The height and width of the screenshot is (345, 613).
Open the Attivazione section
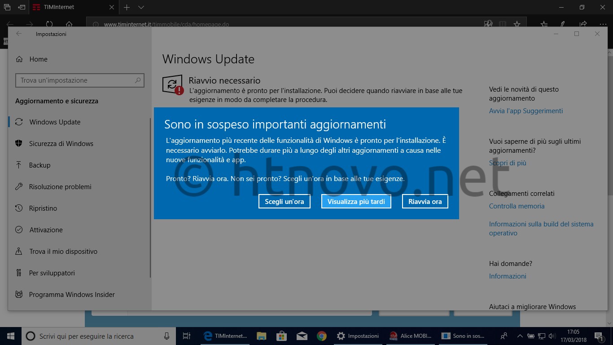click(x=47, y=230)
